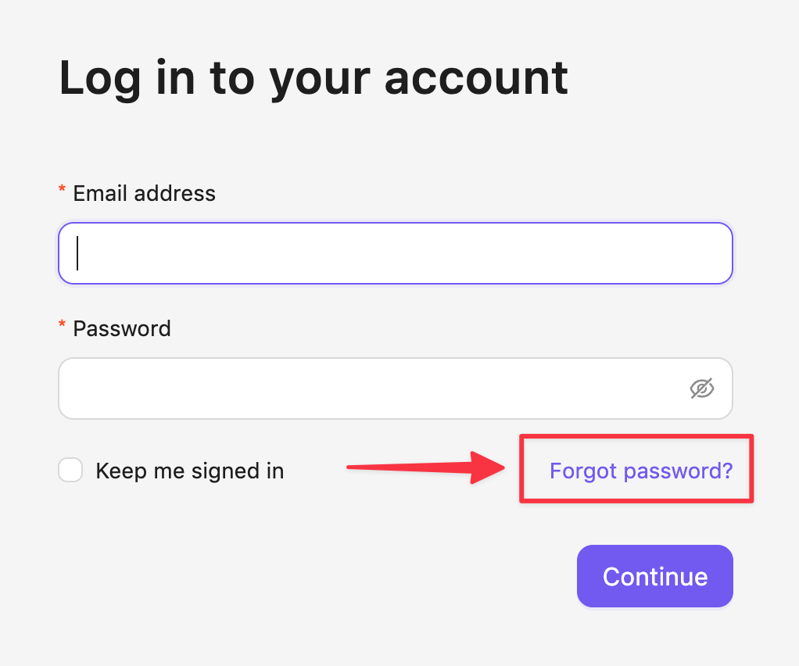This screenshot has width=799, height=666.
Task: Click the word "Log" in the heading
Action: tap(99, 78)
